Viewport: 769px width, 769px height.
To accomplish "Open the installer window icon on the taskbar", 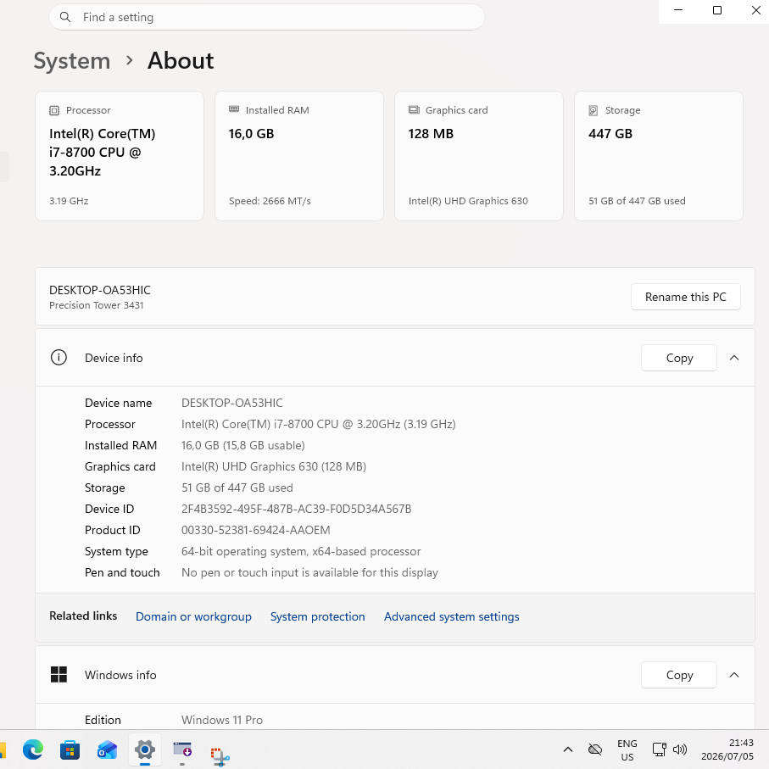I will pyautogui.click(x=182, y=749).
